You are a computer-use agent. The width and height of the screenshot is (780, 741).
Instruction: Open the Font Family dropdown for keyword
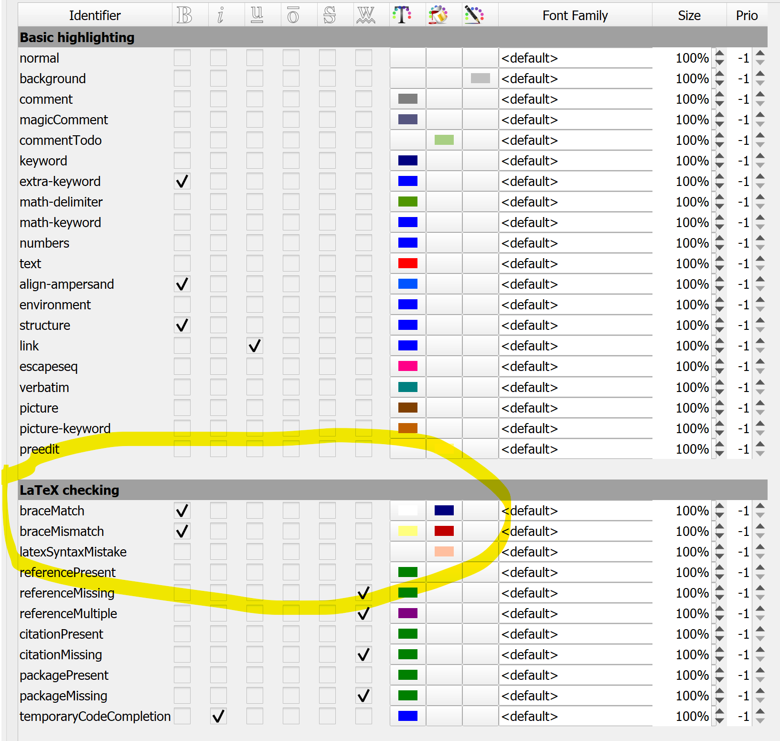tap(576, 161)
